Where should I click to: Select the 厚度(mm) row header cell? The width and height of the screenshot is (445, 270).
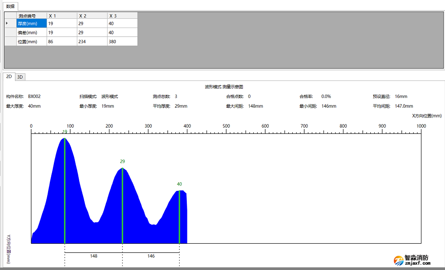31,24
